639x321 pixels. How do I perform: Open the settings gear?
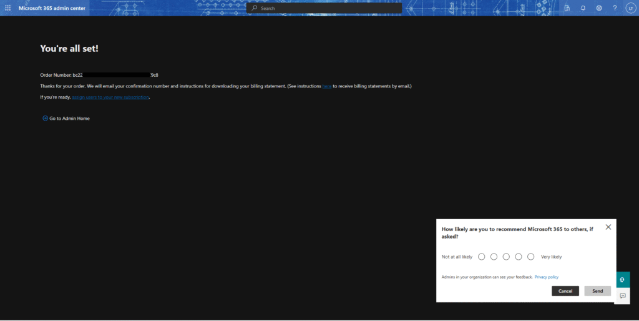(599, 8)
